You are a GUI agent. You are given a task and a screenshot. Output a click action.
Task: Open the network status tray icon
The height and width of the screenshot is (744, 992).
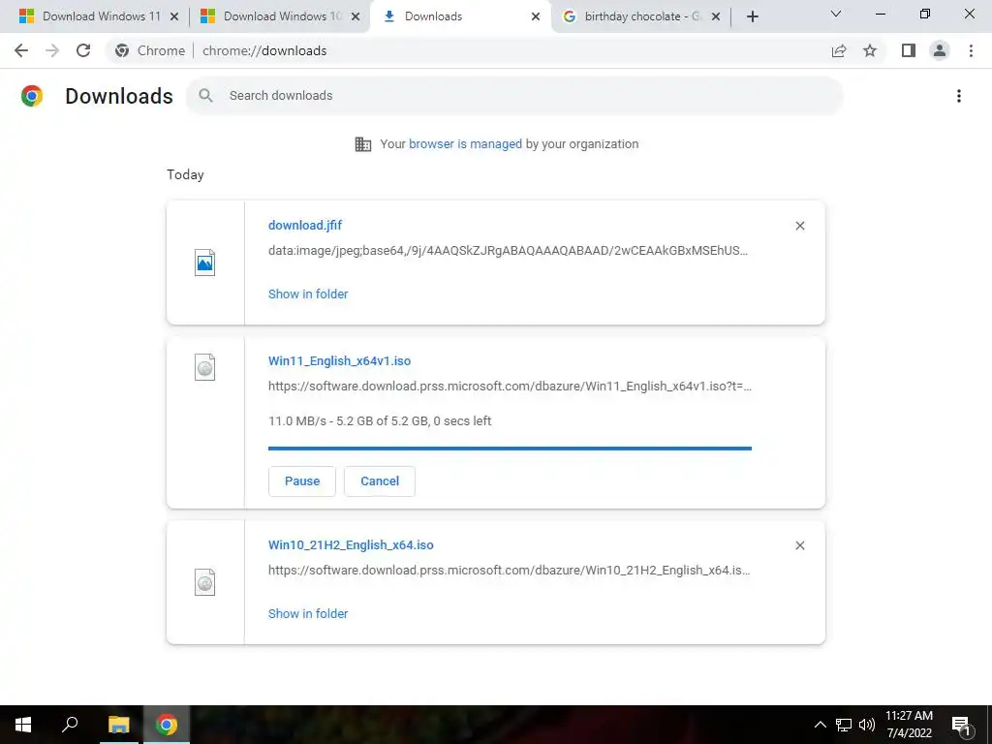tap(844, 725)
